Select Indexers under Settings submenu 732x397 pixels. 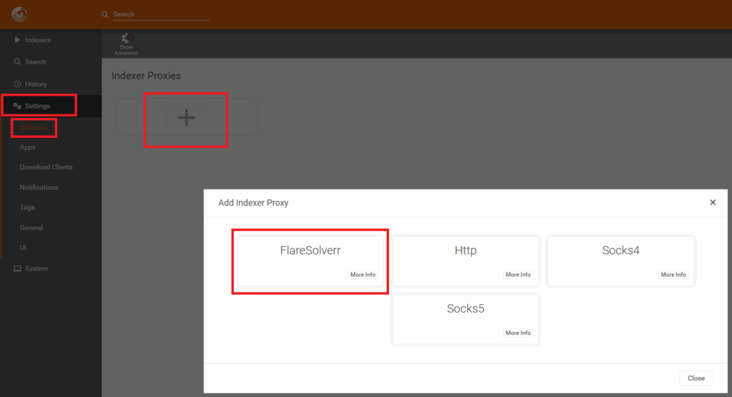33,127
